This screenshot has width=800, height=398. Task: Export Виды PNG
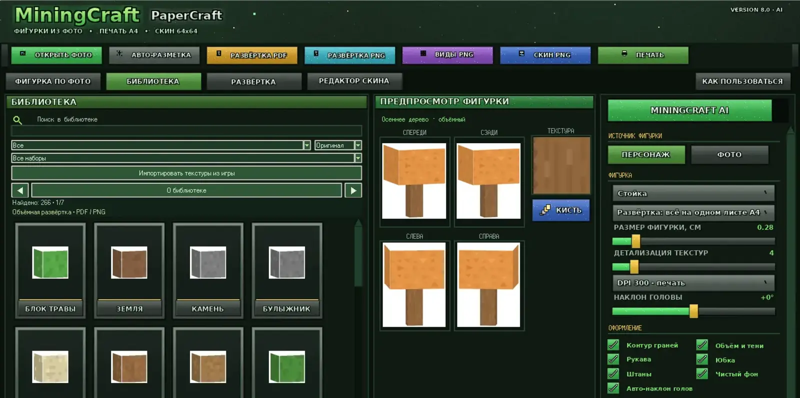pyautogui.click(x=447, y=55)
